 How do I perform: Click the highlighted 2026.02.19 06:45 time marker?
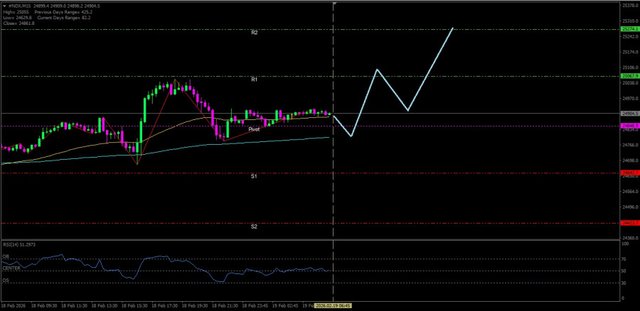(x=334, y=306)
